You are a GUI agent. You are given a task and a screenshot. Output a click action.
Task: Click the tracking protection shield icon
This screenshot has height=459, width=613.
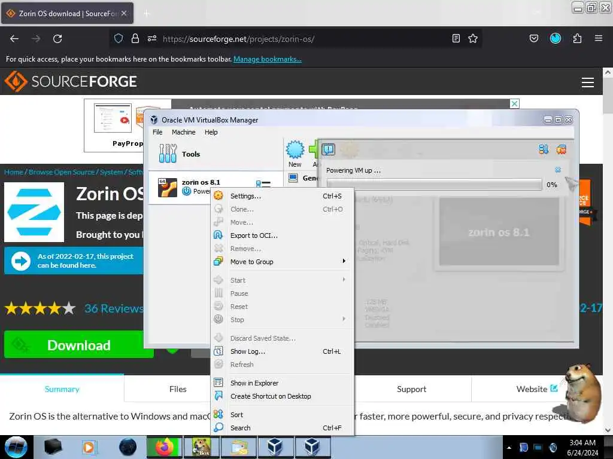click(119, 38)
